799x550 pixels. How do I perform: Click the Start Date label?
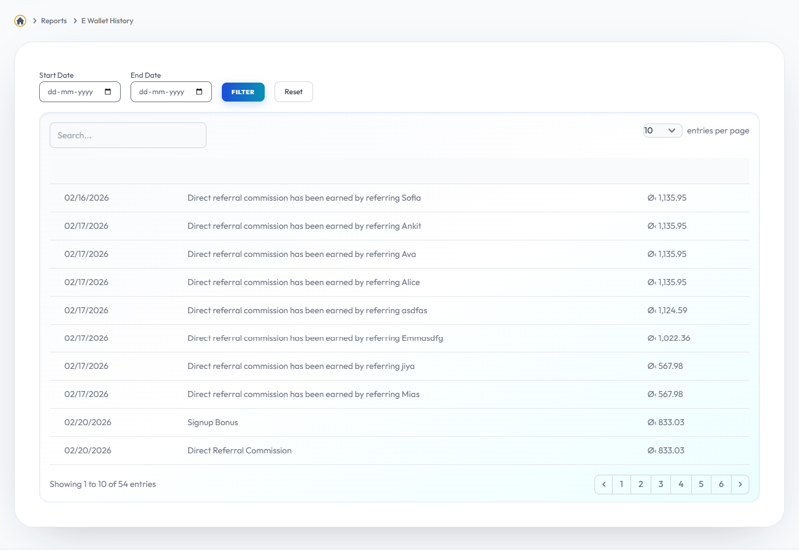pyautogui.click(x=56, y=75)
